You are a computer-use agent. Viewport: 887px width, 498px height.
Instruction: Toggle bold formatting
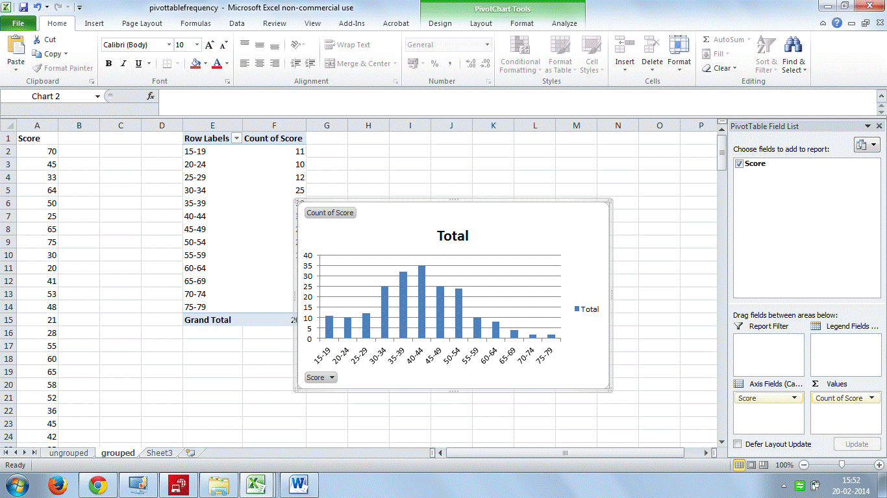[x=108, y=64]
